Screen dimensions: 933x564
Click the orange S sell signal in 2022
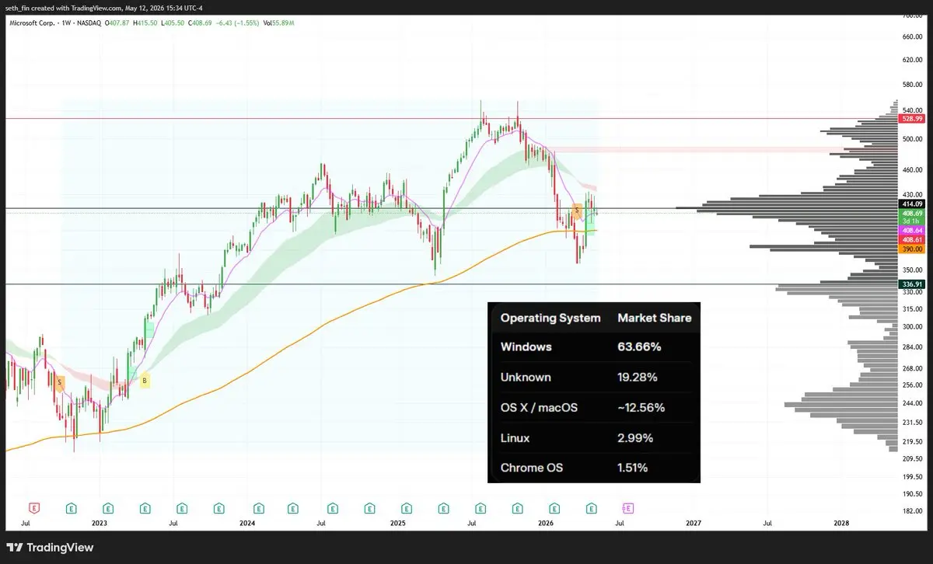click(60, 381)
